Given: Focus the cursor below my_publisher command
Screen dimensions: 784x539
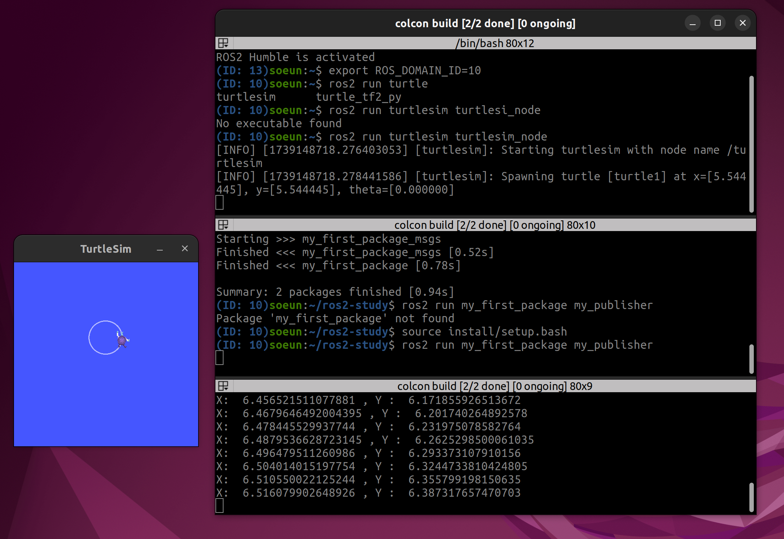Looking at the screenshot, I should pos(219,358).
